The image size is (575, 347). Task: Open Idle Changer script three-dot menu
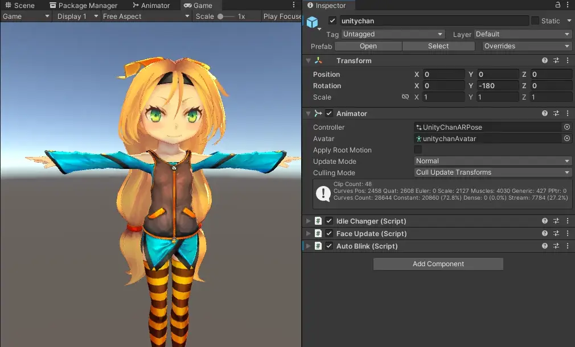tap(567, 221)
